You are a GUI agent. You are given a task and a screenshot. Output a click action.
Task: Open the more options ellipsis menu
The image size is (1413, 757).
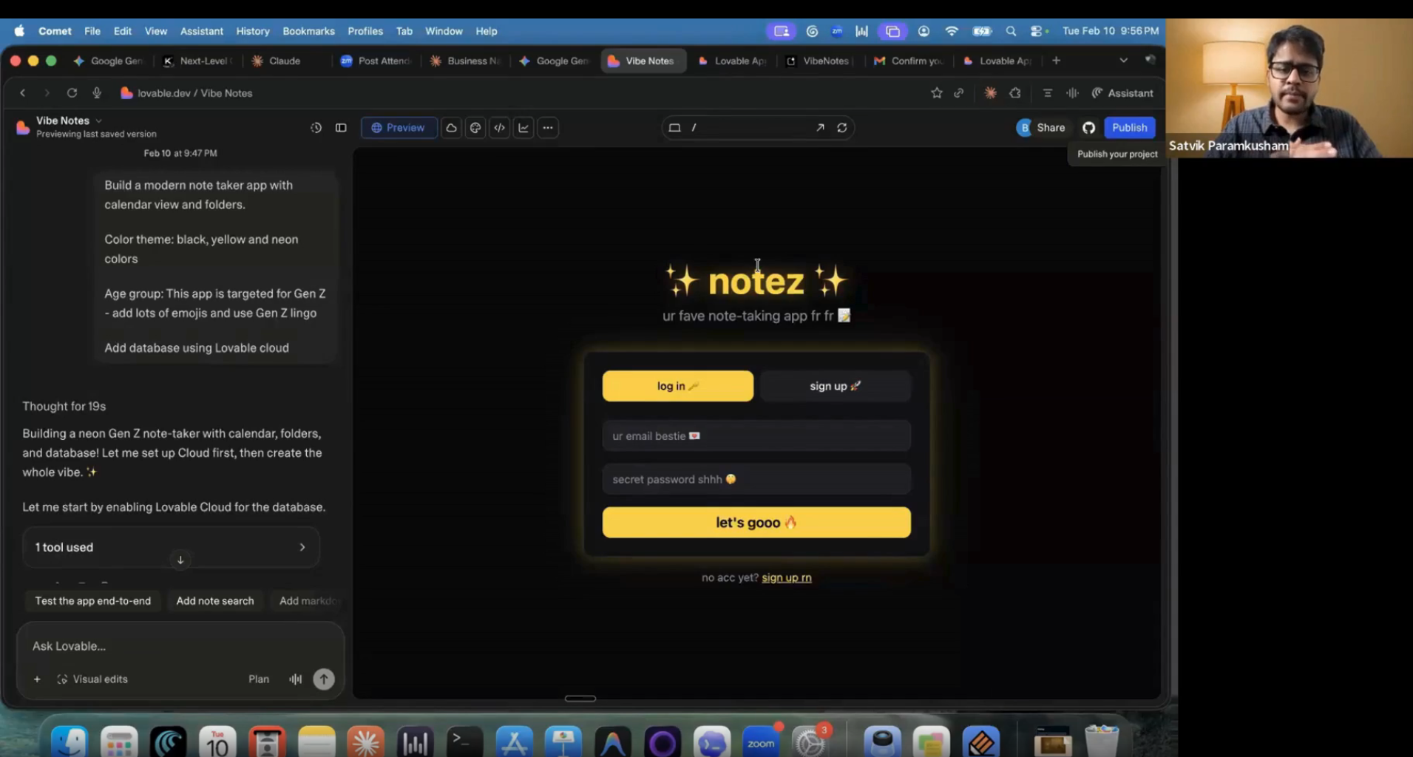548,128
